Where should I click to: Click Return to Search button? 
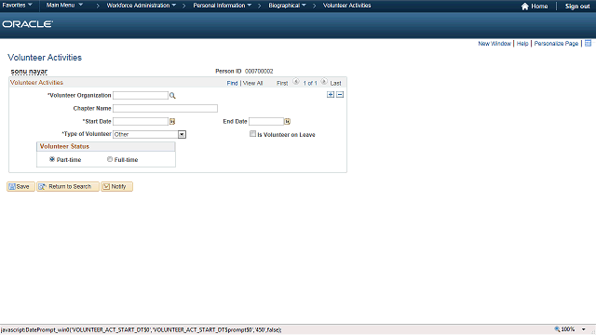point(68,186)
